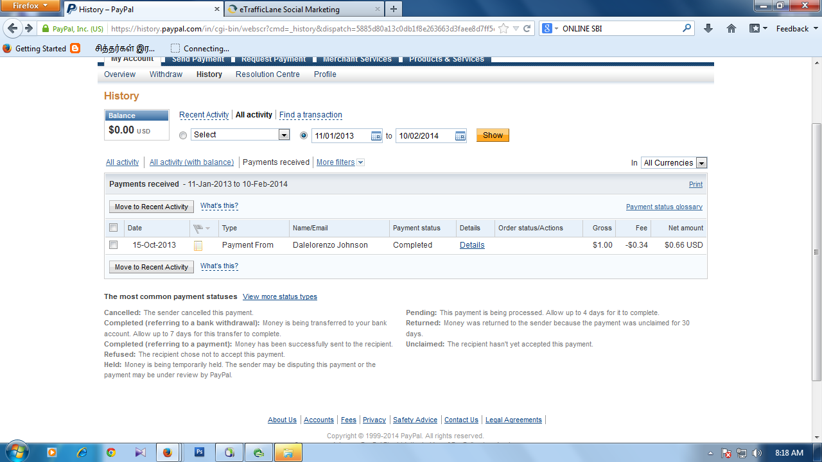Open the Windows Start menu
Viewport: 822px width, 462px height.
click(x=16, y=452)
